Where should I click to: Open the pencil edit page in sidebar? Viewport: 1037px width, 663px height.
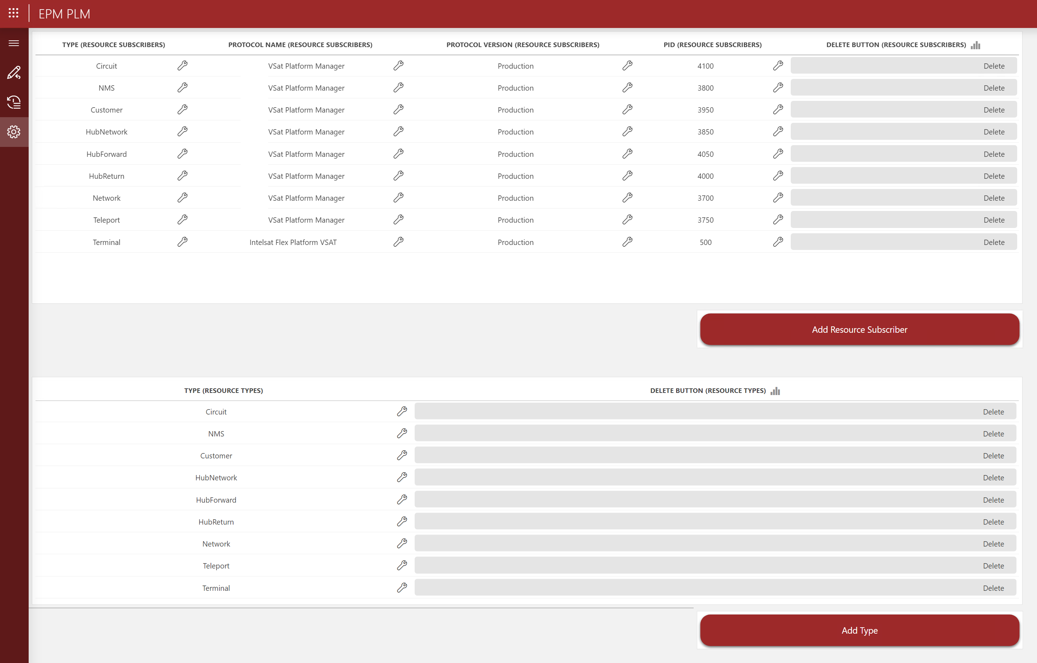point(14,72)
